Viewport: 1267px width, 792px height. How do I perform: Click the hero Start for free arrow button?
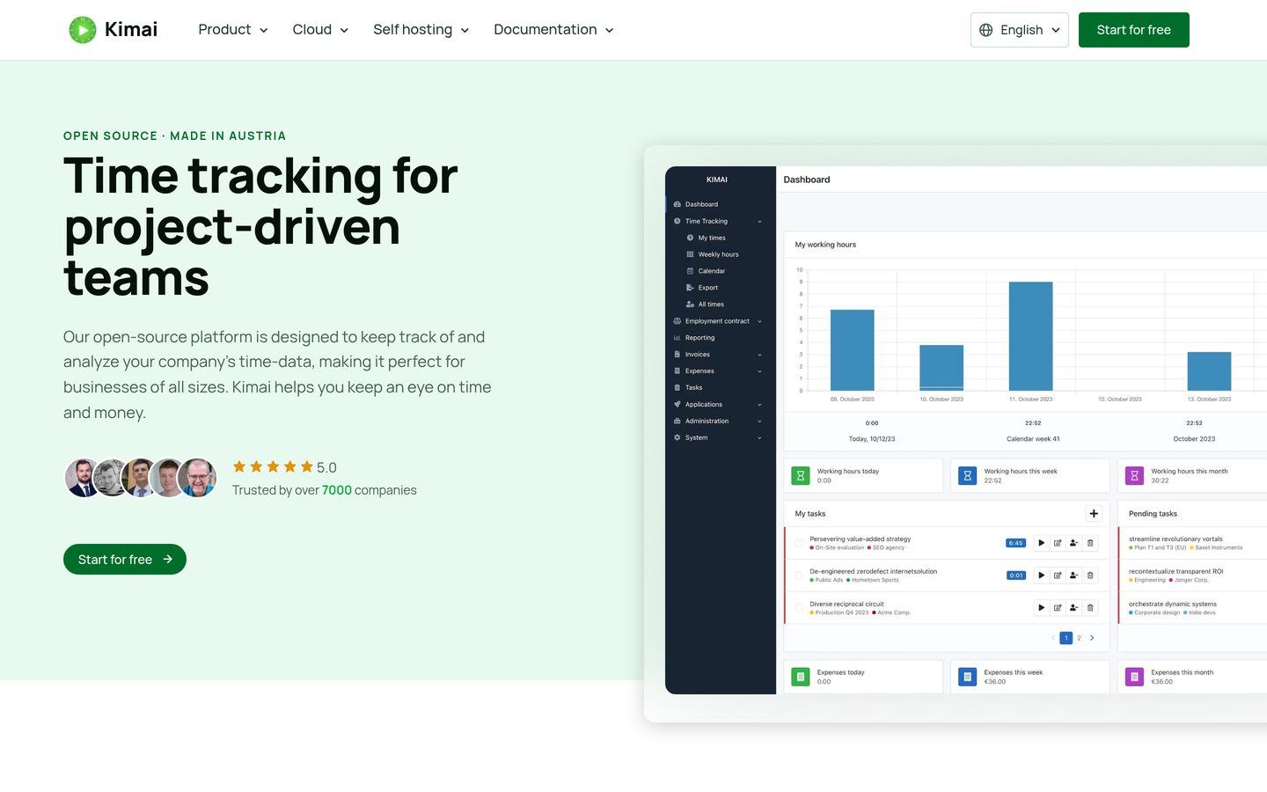(125, 560)
